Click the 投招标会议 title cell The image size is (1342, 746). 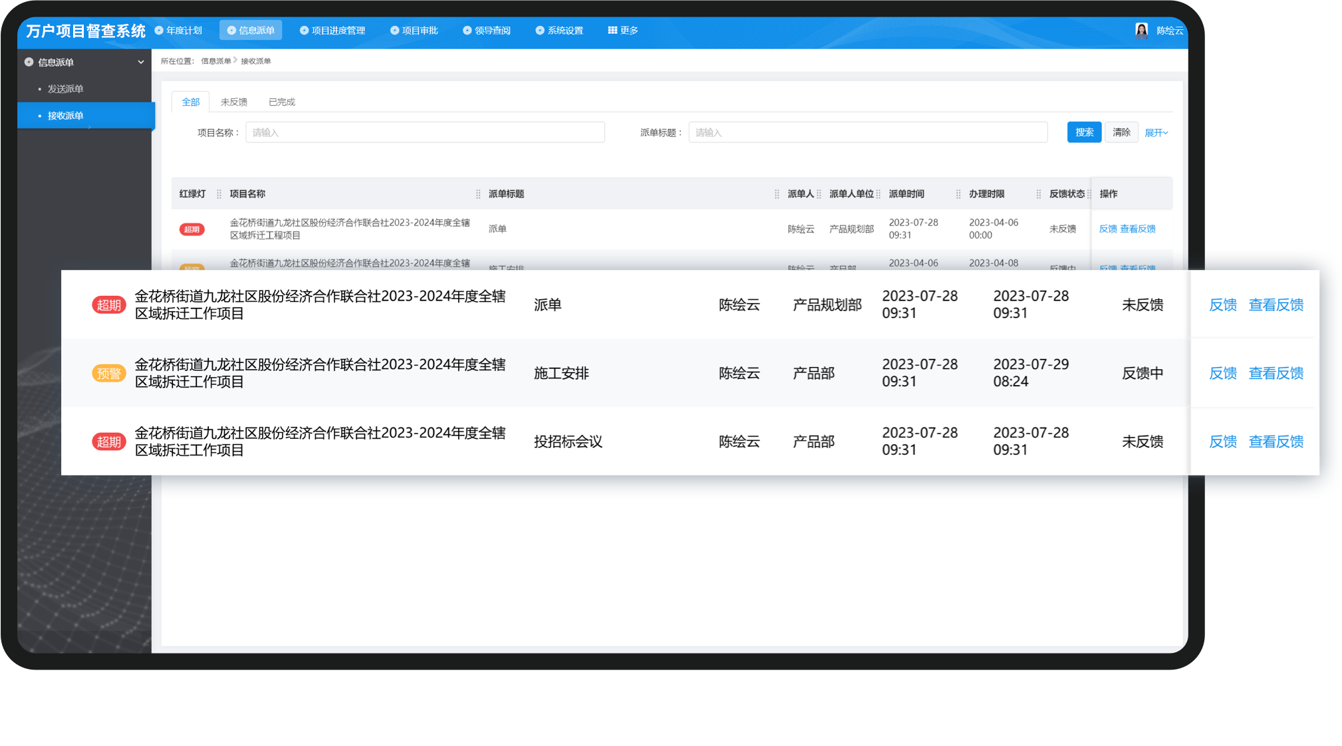click(x=568, y=442)
